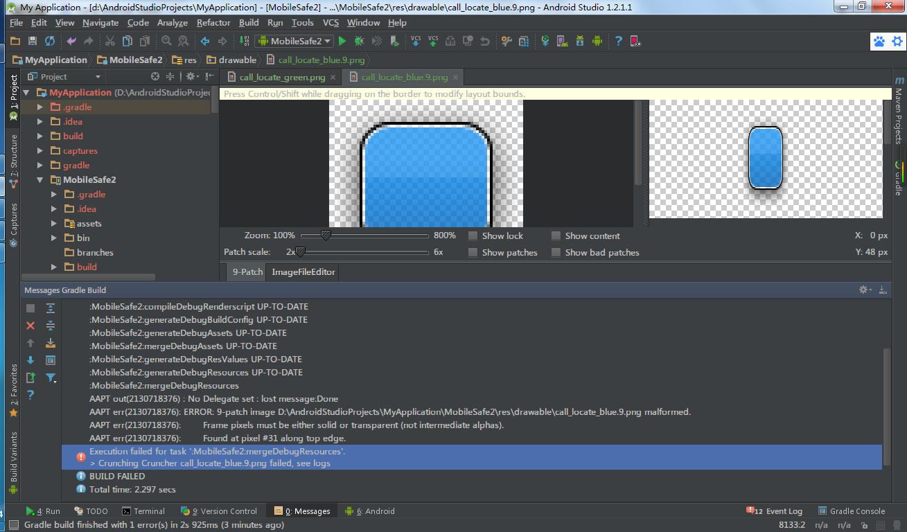
Task: Expand the .gradle folder under MyApplication
Action: pyautogui.click(x=40, y=107)
